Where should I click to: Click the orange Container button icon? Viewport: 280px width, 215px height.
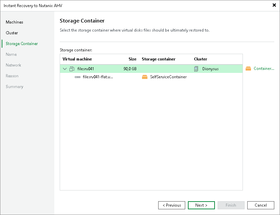(x=248, y=69)
